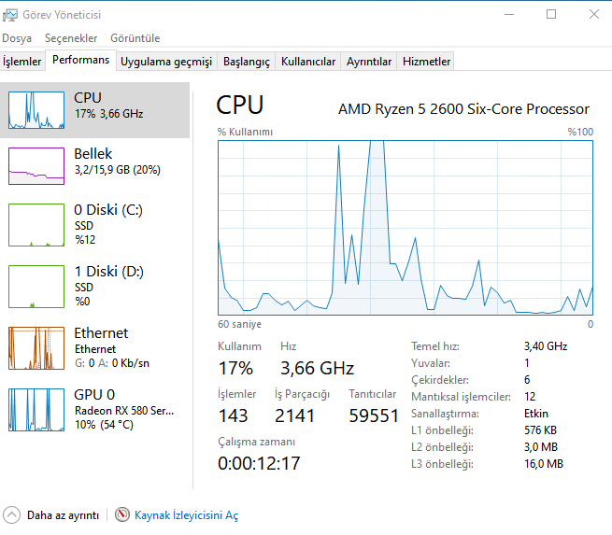Select the GPU 0 graph thumbnail
This screenshot has width=612, height=535.
[36, 410]
